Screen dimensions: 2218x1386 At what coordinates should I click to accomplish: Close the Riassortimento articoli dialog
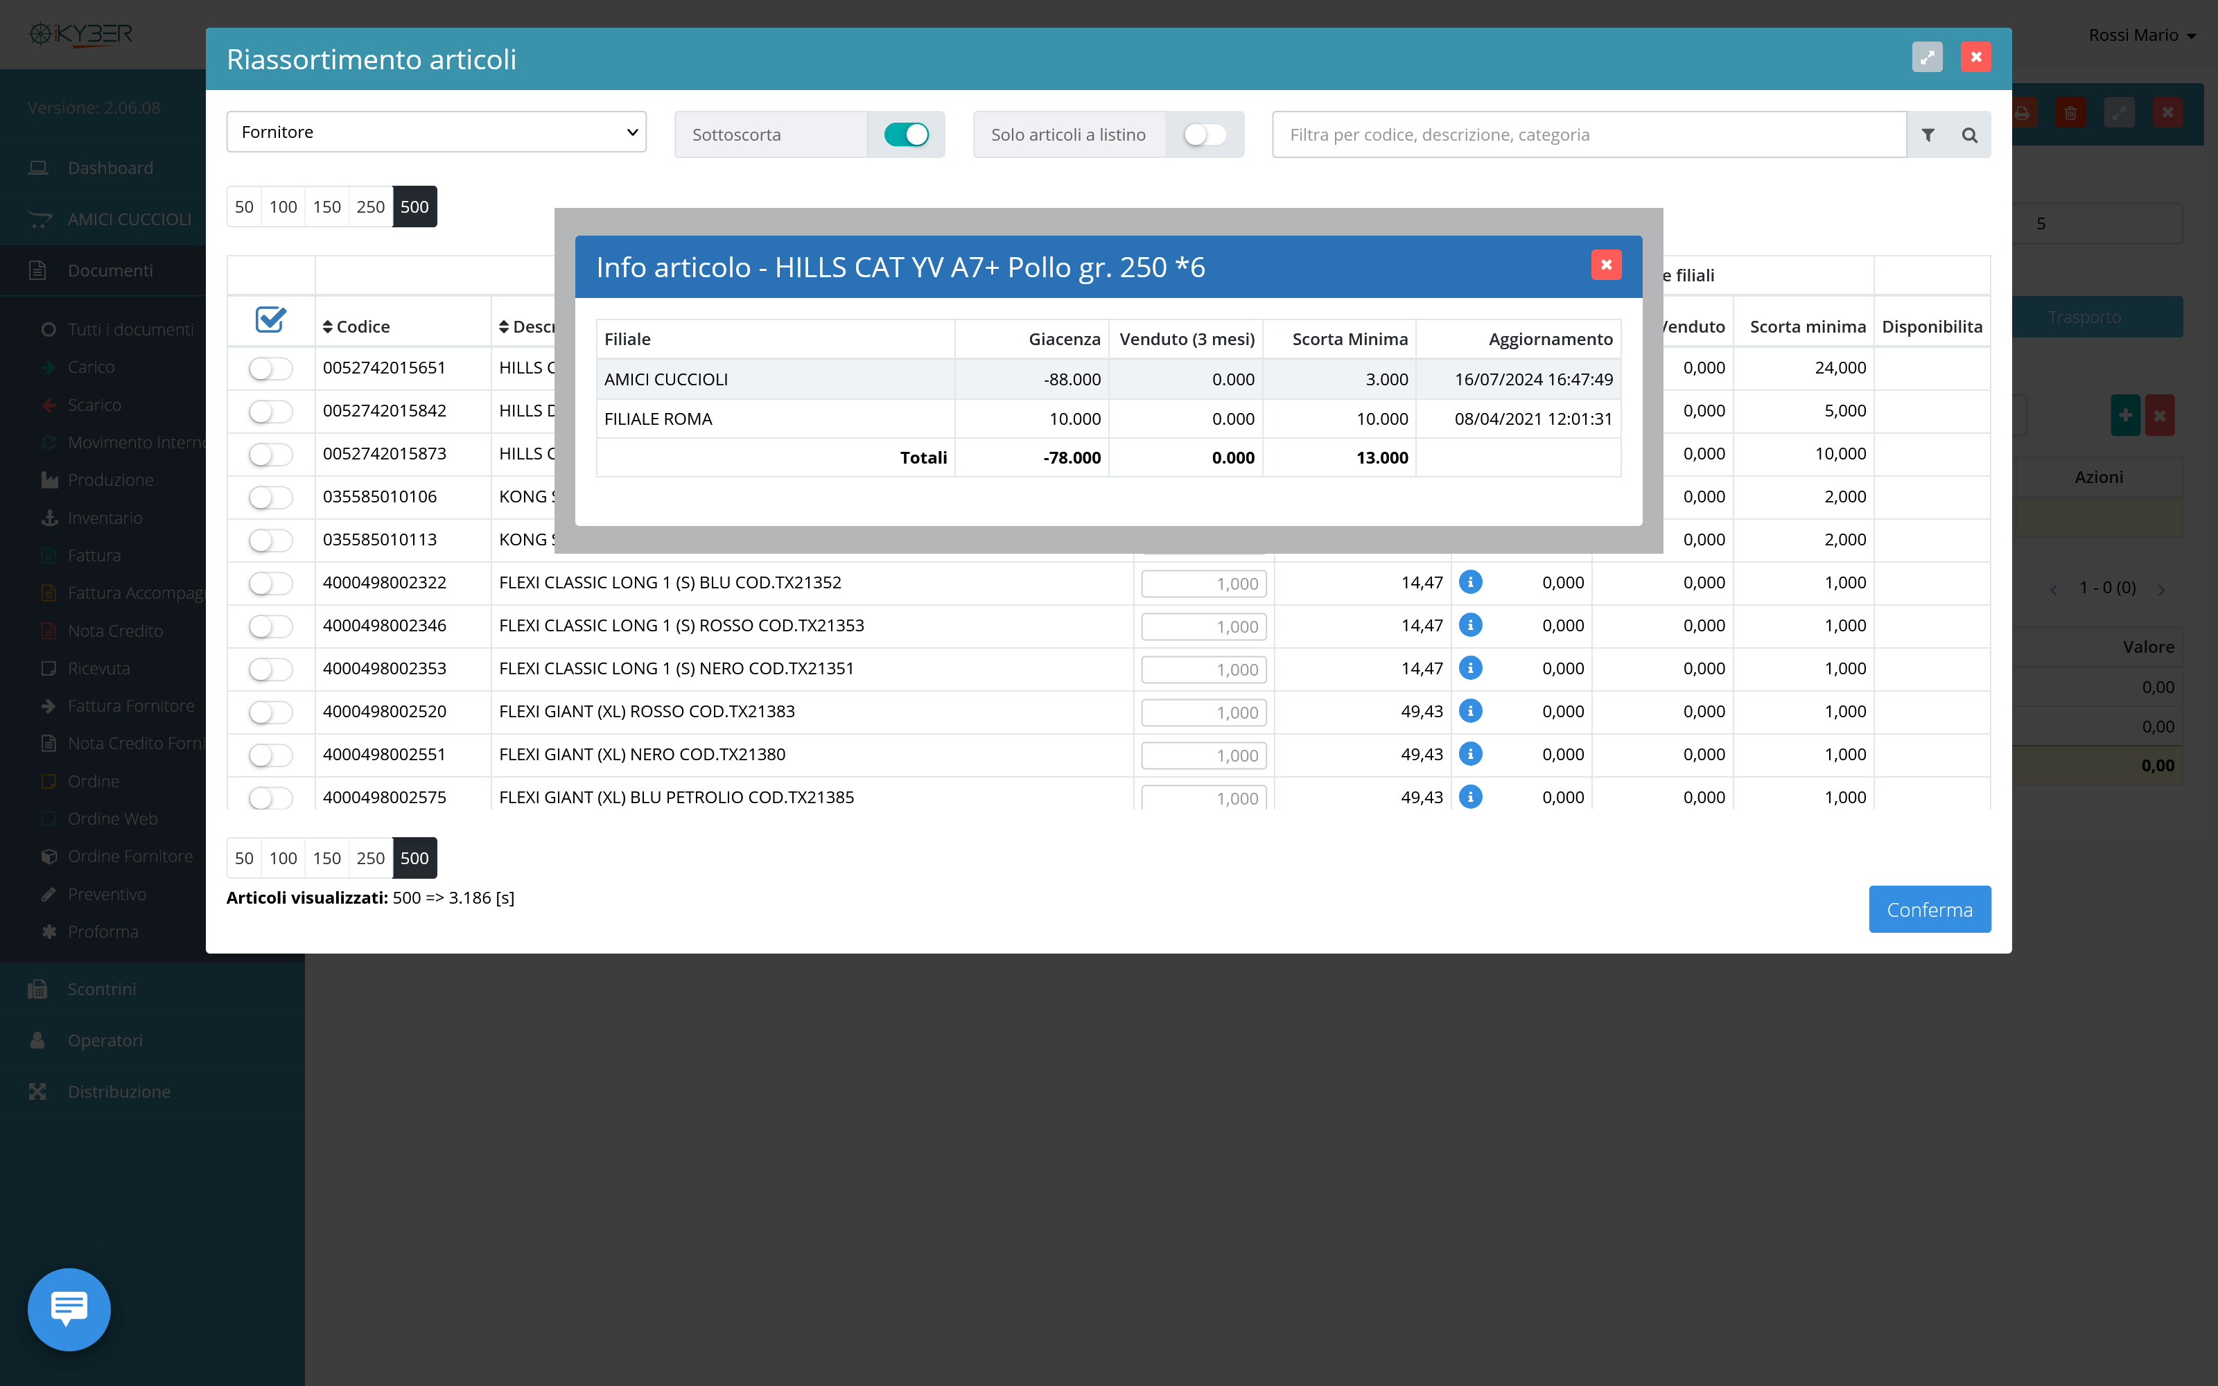pyautogui.click(x=1976, y=57)
